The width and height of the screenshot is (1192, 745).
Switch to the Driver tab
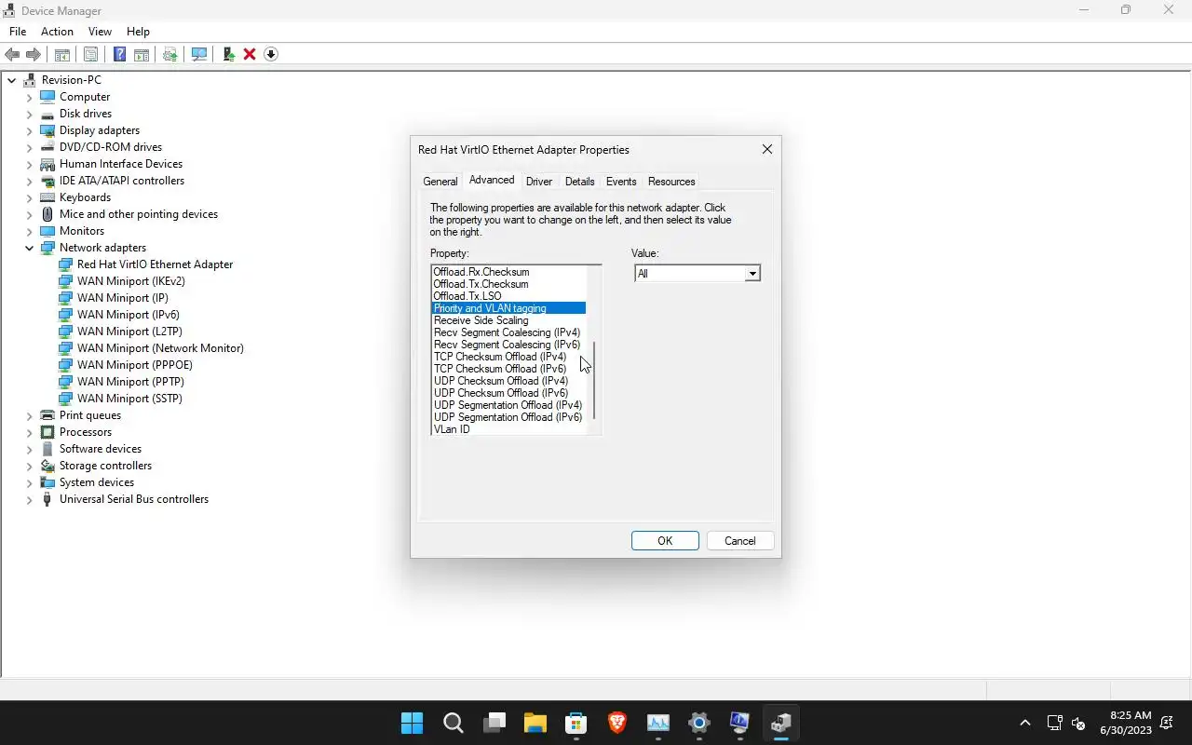pos(538,182)
